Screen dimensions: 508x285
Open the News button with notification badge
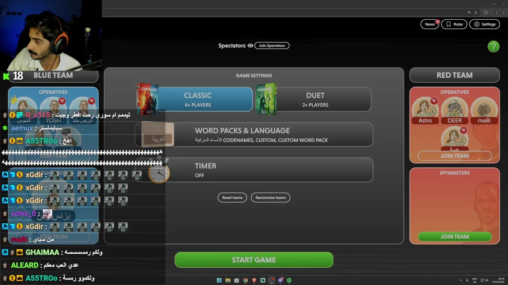click(x=430, y=24)
